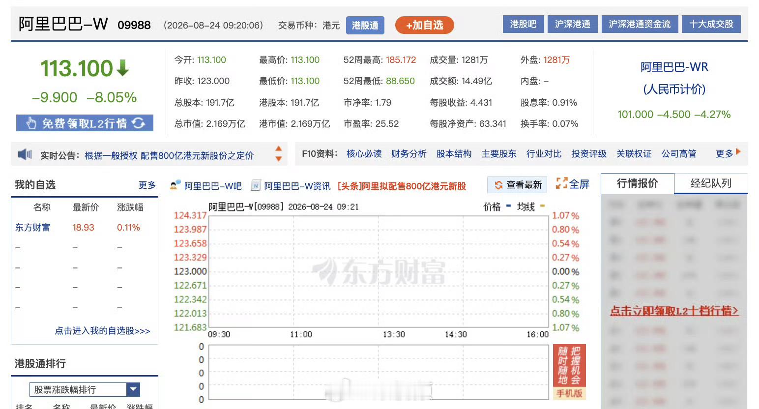Click the 十大成交股 button
Viewport: 759px width, 409px height.
[x=711, y=24]
